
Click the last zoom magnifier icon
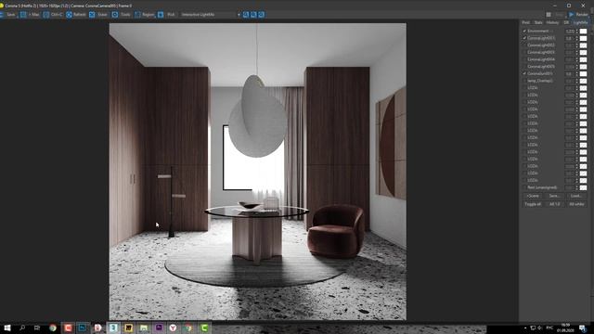pos(262,15)
